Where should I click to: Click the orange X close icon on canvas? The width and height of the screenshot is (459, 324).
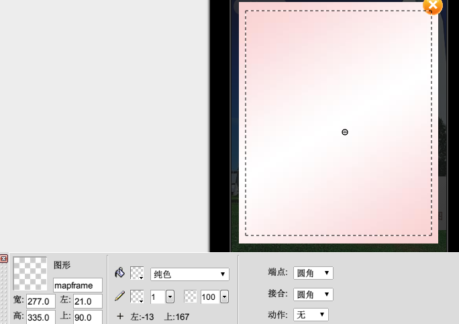pos(433,5)
